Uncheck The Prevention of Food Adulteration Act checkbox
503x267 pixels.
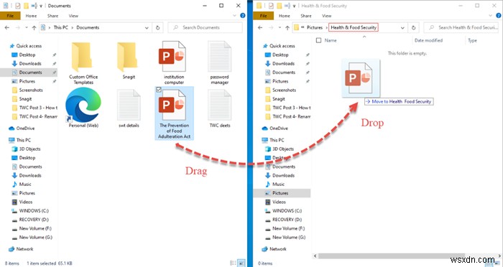[159, 90]
